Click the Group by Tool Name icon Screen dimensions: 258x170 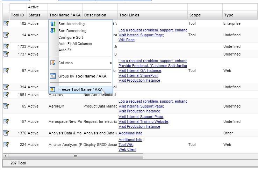coord(53,76)
